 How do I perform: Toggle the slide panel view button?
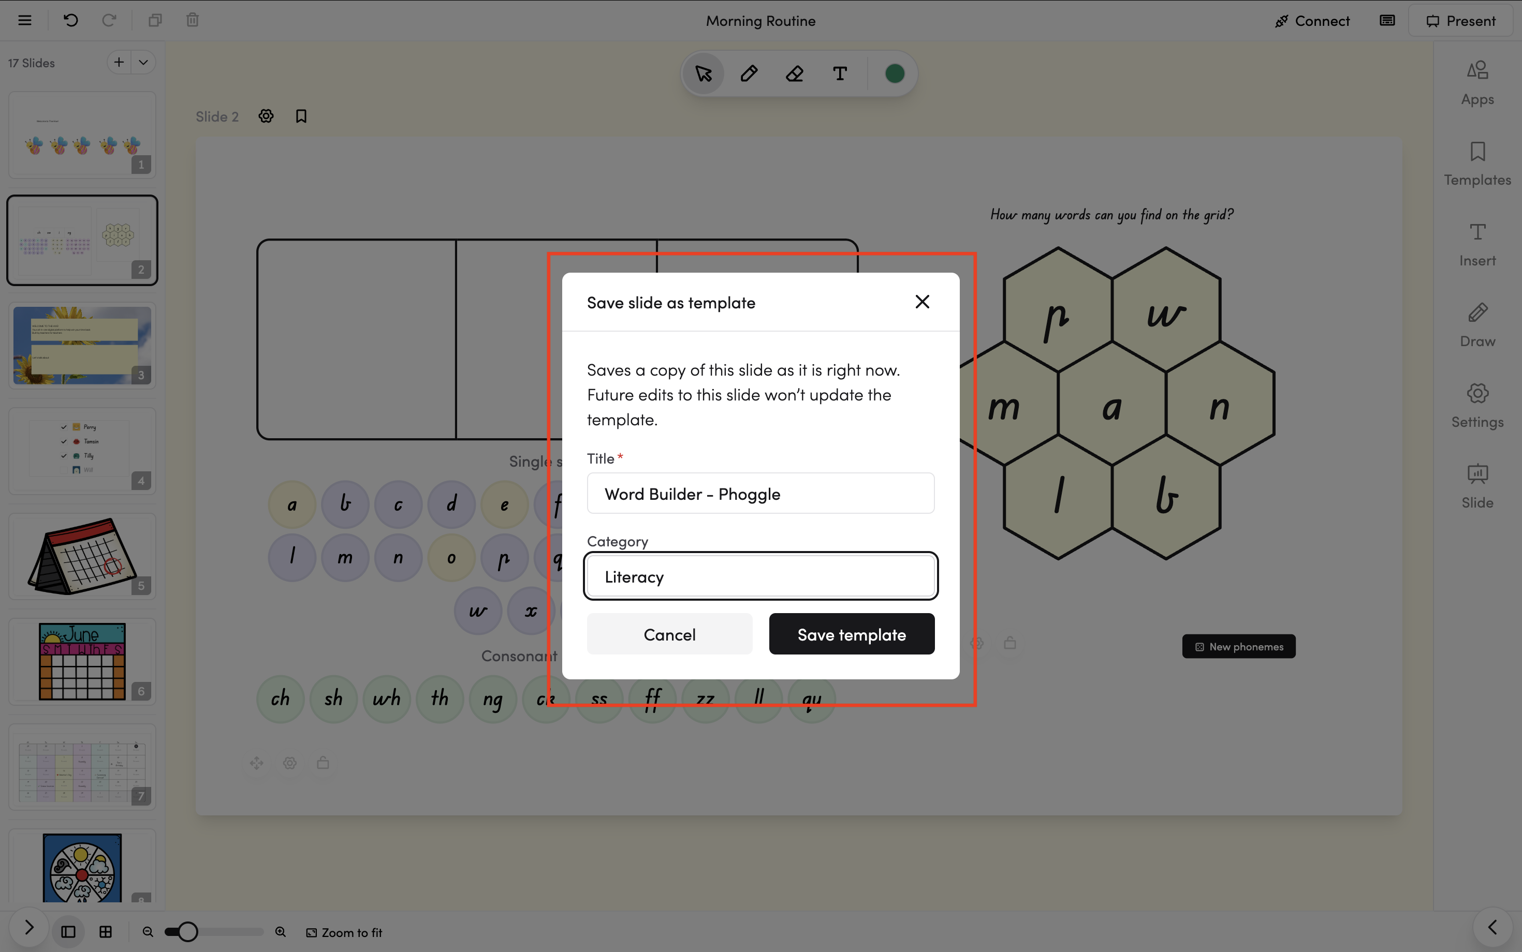68,932
